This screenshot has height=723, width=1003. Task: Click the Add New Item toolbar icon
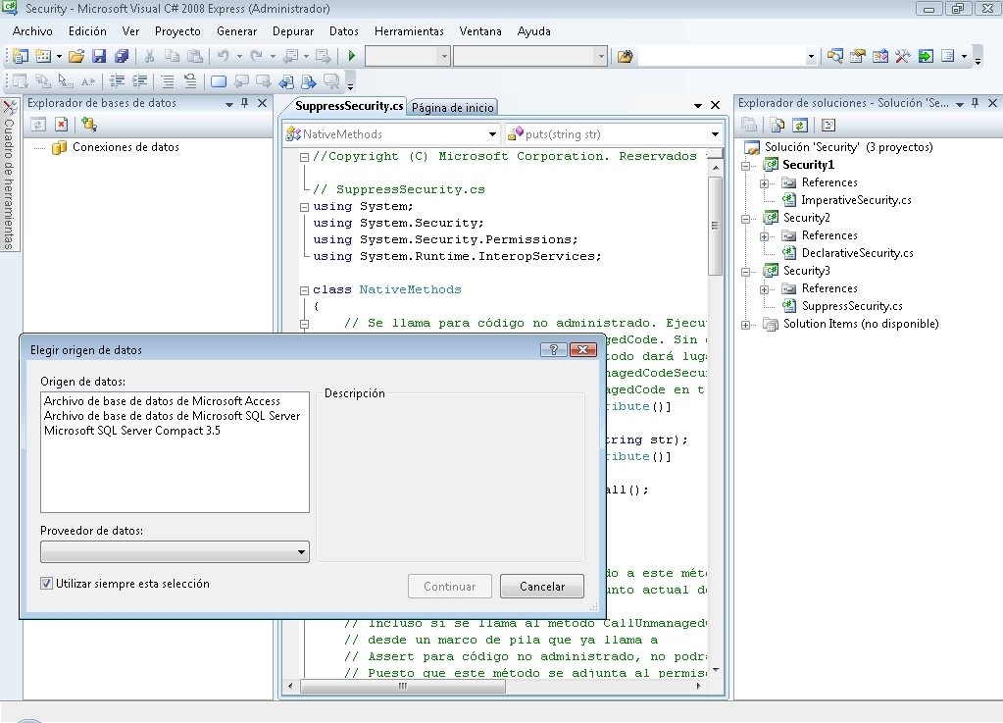(x=43, y=56)
